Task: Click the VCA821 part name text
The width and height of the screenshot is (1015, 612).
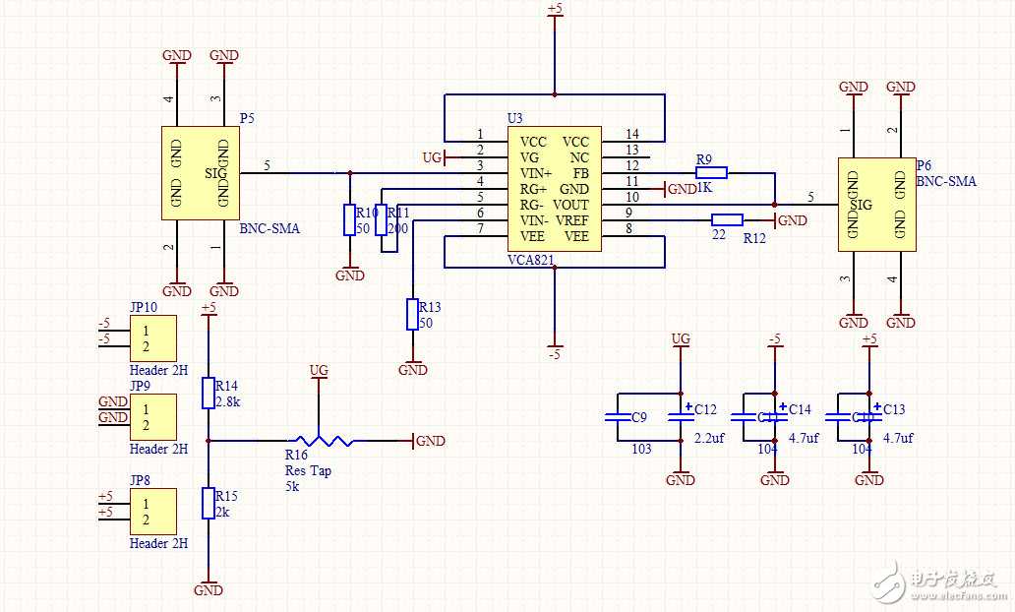Action: [x=531, y=260]
